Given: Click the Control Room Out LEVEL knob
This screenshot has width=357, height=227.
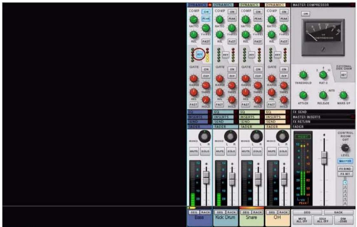Looking at the screenshot, I should [345, 148].
